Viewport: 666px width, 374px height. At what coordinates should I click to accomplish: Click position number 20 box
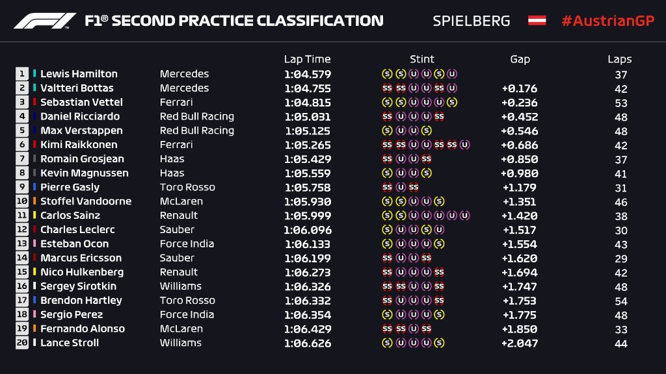[23, 343]
